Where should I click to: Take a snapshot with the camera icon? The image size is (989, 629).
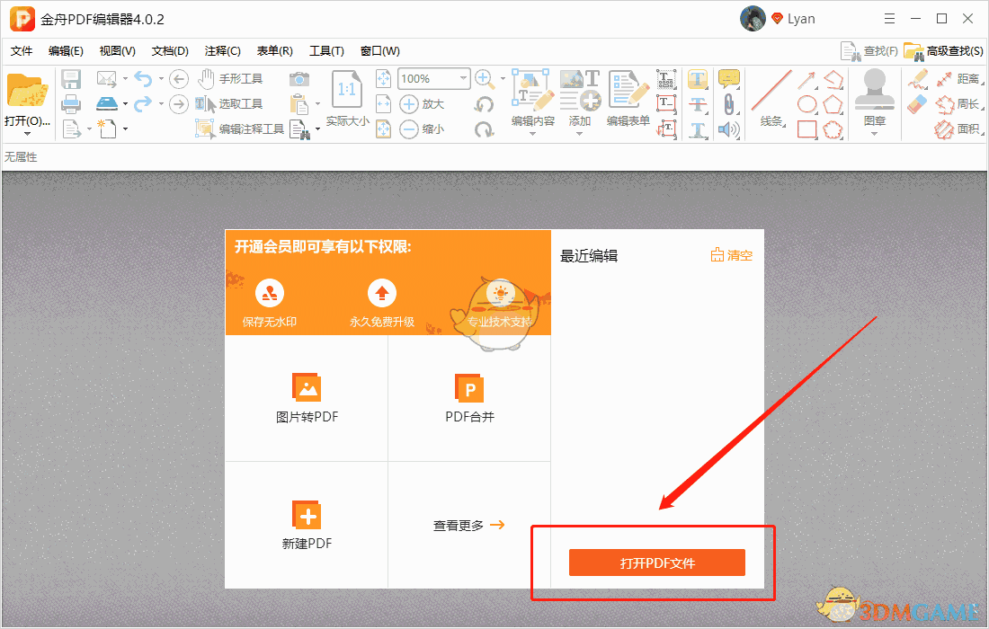299,80
